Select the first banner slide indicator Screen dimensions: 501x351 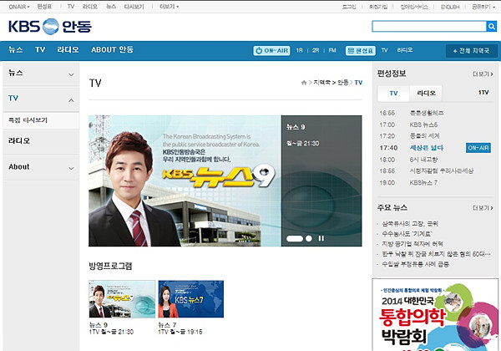click(295, 238)
